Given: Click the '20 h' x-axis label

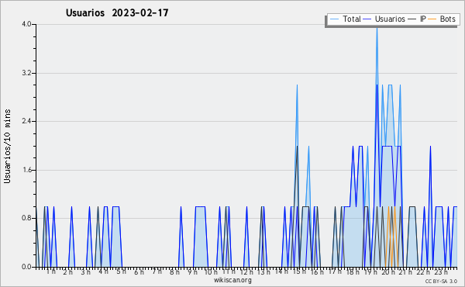Looking at the screenshot, I should (x=388, y=272).
